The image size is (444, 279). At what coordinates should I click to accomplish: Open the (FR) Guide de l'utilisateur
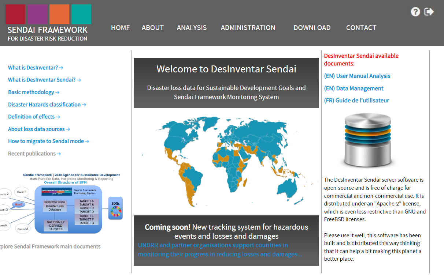click(x=356, y=101)
